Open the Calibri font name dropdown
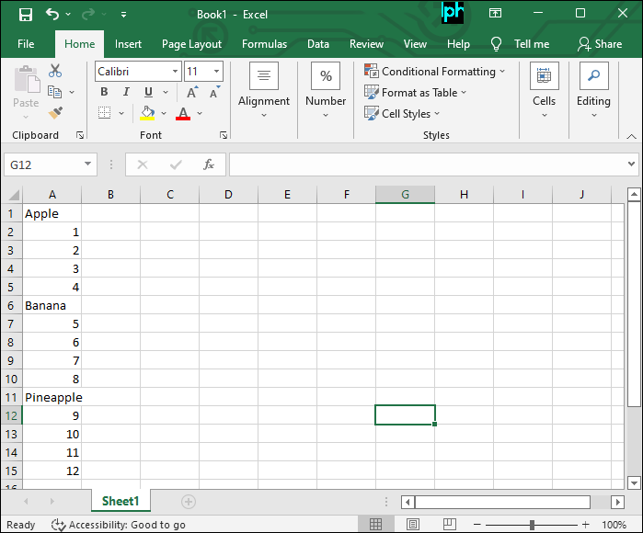 click(x=175, y=72)
